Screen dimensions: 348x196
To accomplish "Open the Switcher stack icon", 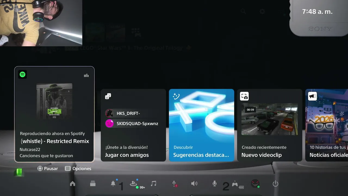I will [x=93, y=184].
